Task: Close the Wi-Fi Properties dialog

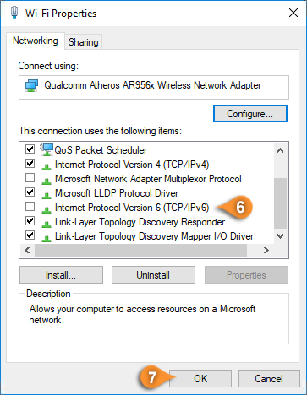Action: pyautogui.click(x=293, y=13)
